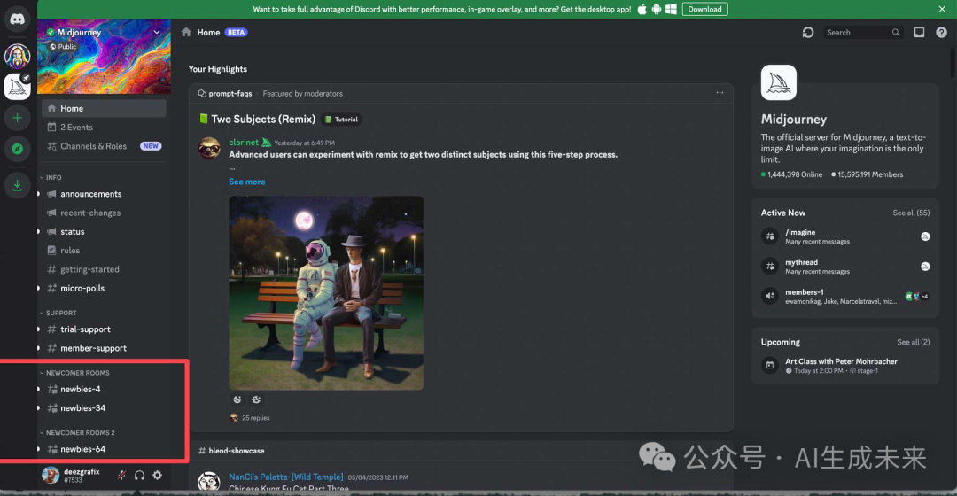Open the rules channel
Viewport: 957px width, 496px height.
click(104, 251)
